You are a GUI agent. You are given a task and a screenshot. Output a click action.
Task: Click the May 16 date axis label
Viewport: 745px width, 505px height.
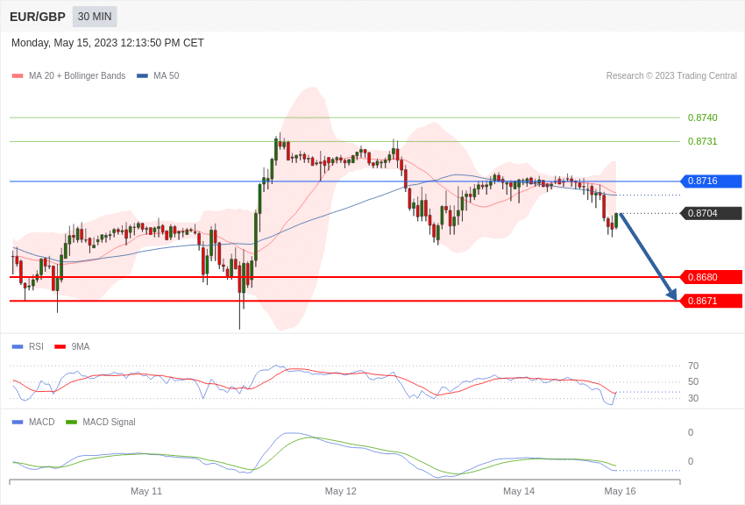(620, 491)
